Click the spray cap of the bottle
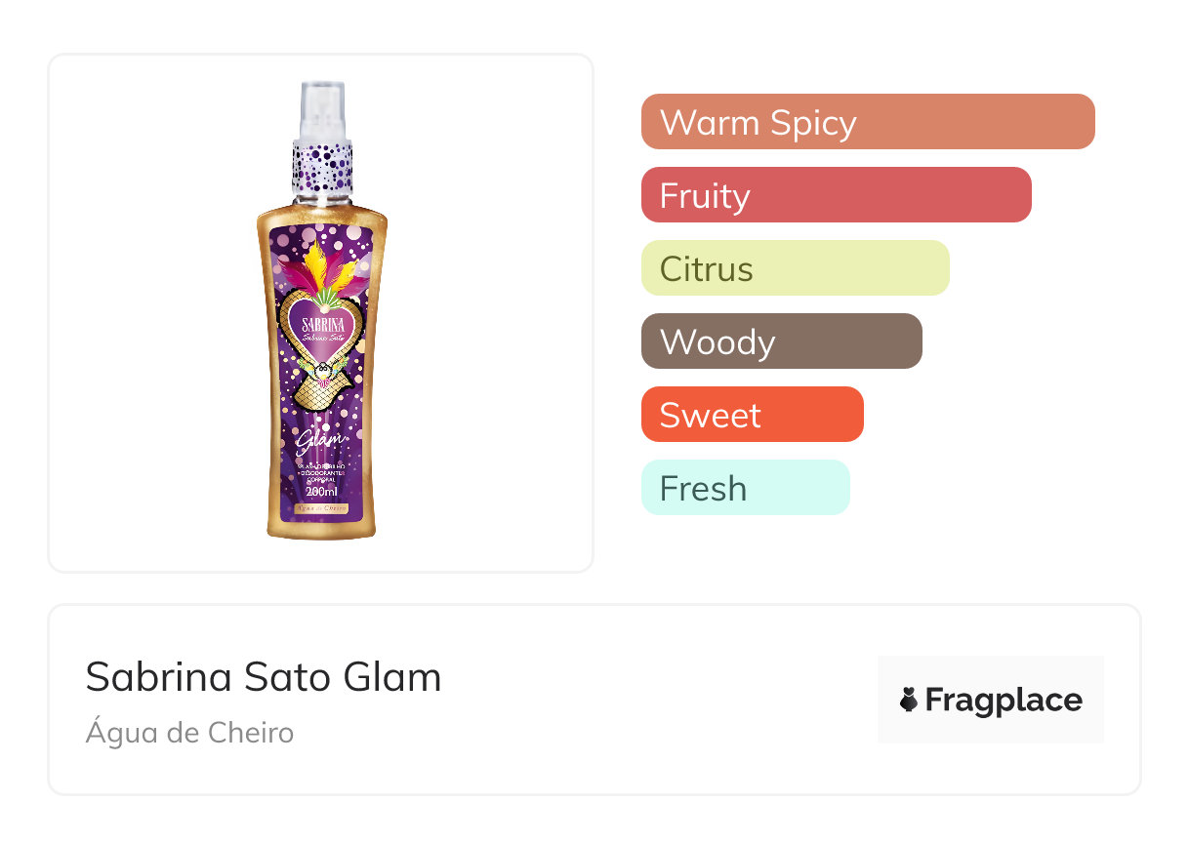This screenshot has height=843, width=1189. point(323,110)
